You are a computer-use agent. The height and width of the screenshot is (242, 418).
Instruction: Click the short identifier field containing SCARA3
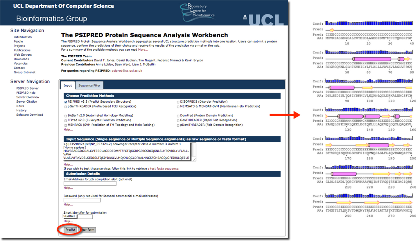(78, 217)
